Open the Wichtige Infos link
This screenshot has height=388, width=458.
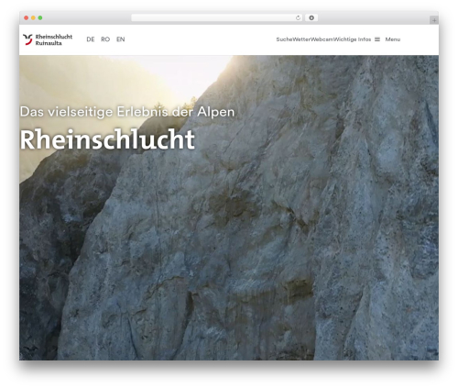[x=352, y=39]
